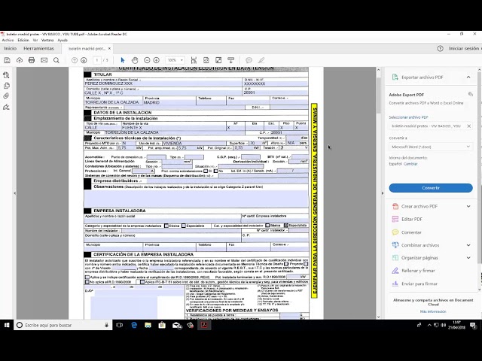Select the hand pan tool

pos(133,60)
